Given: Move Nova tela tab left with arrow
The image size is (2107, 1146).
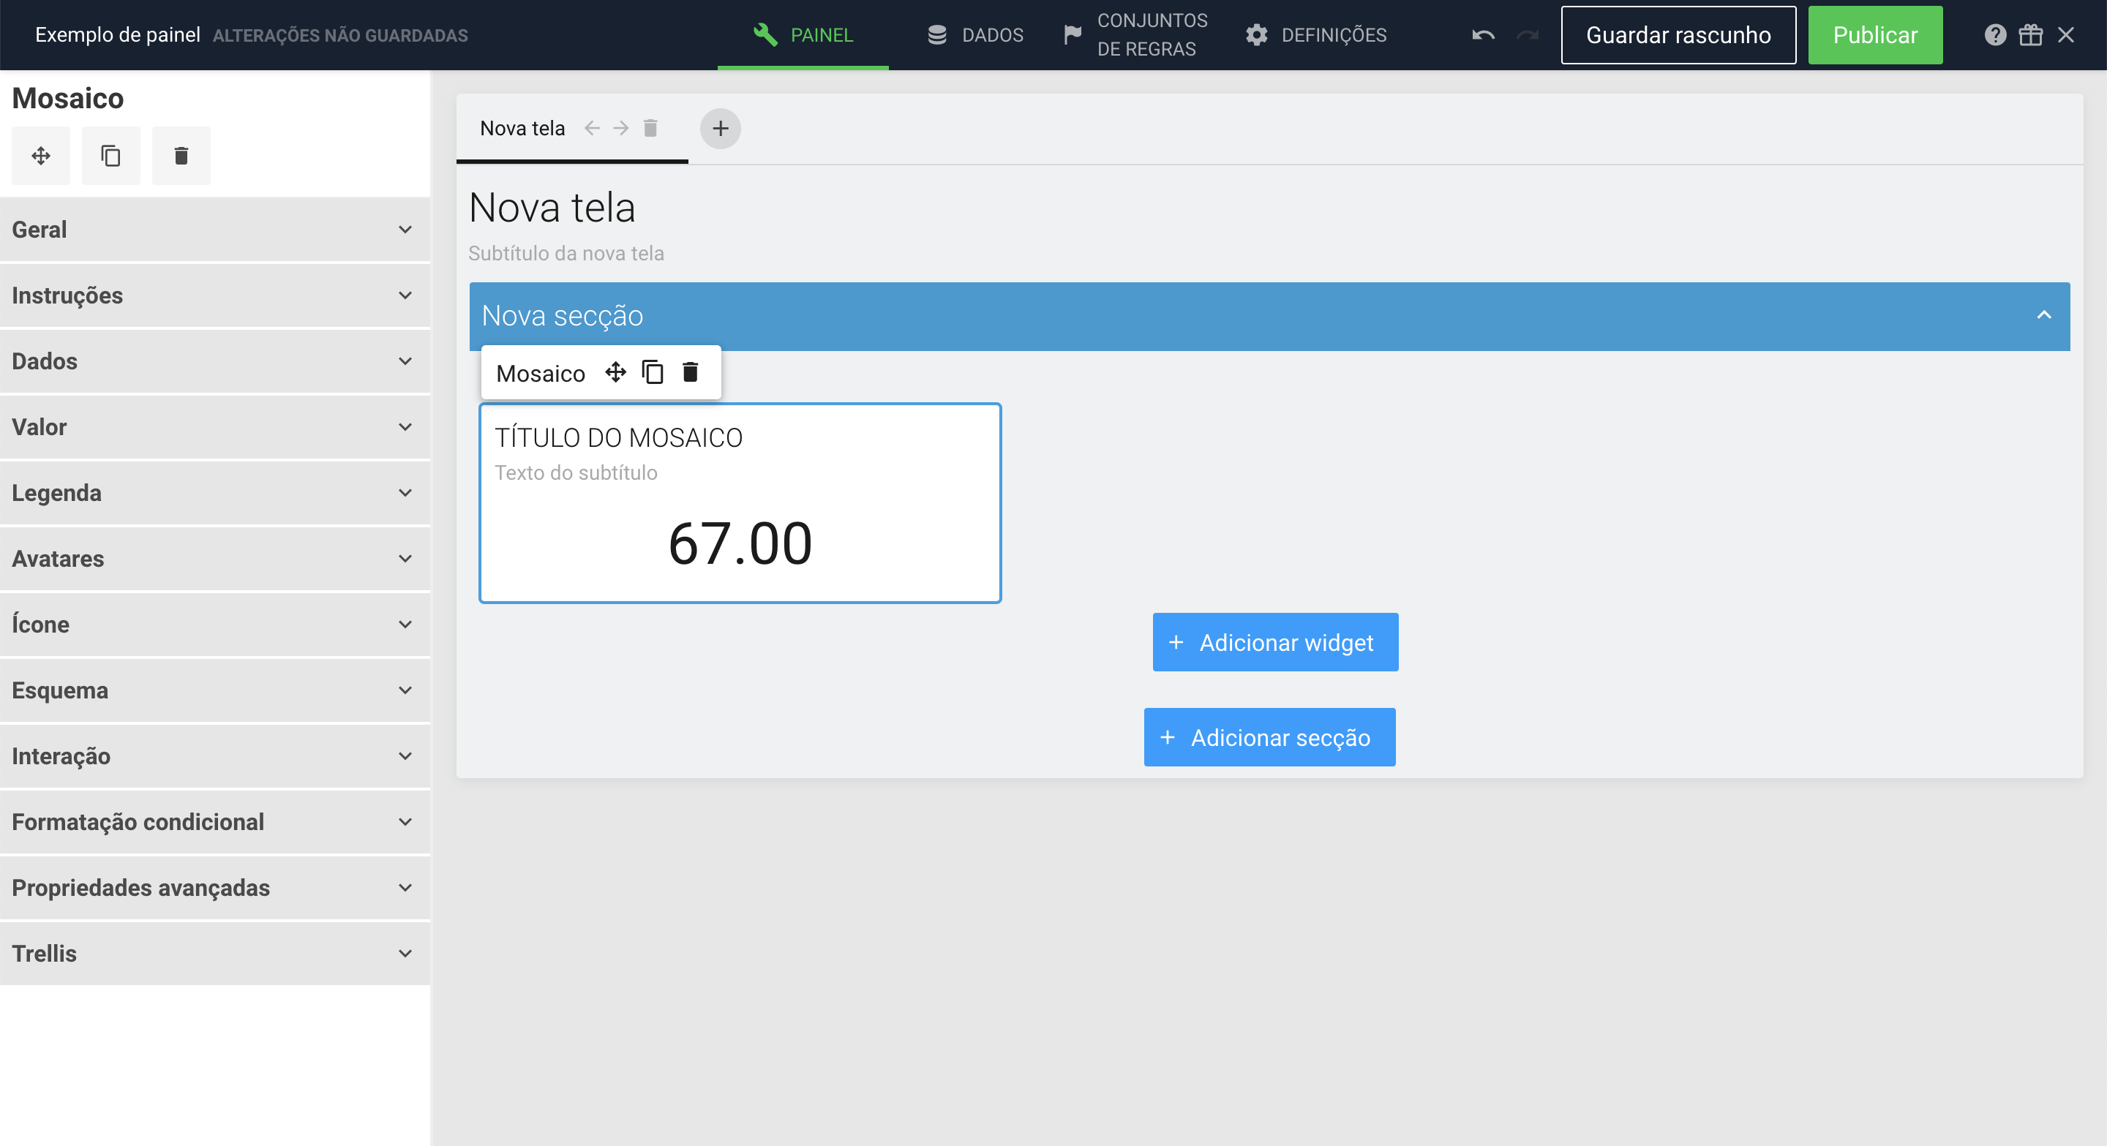Looking at the screenshot, I should [592, 128].
